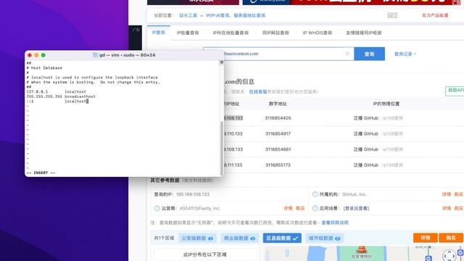Click the help icon beside 所属机构
Viewport: 464px width, 261px height.
coord(315,194)
